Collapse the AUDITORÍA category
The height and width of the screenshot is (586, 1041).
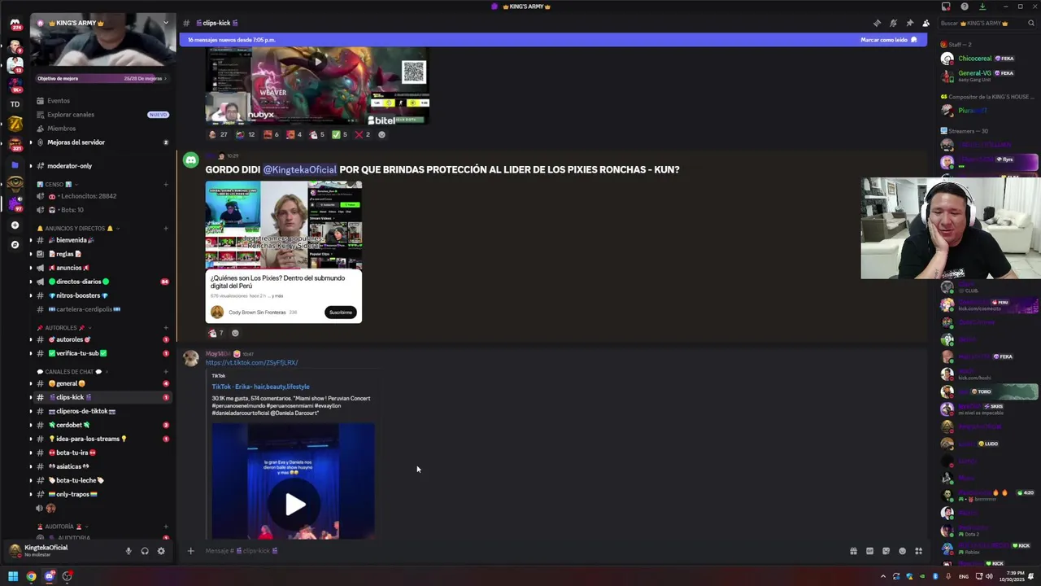[x=63, y=527]
